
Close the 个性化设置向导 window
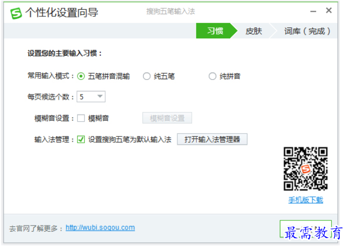tap(329, 10)
